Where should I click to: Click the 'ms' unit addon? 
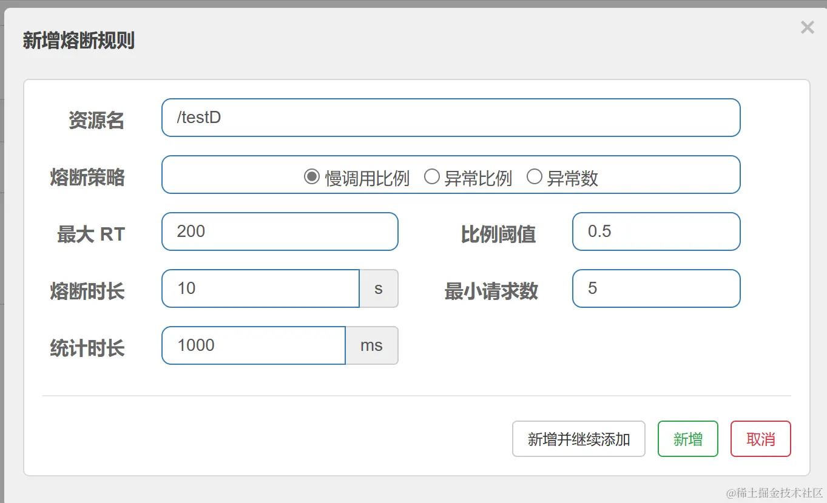point(372,345)
